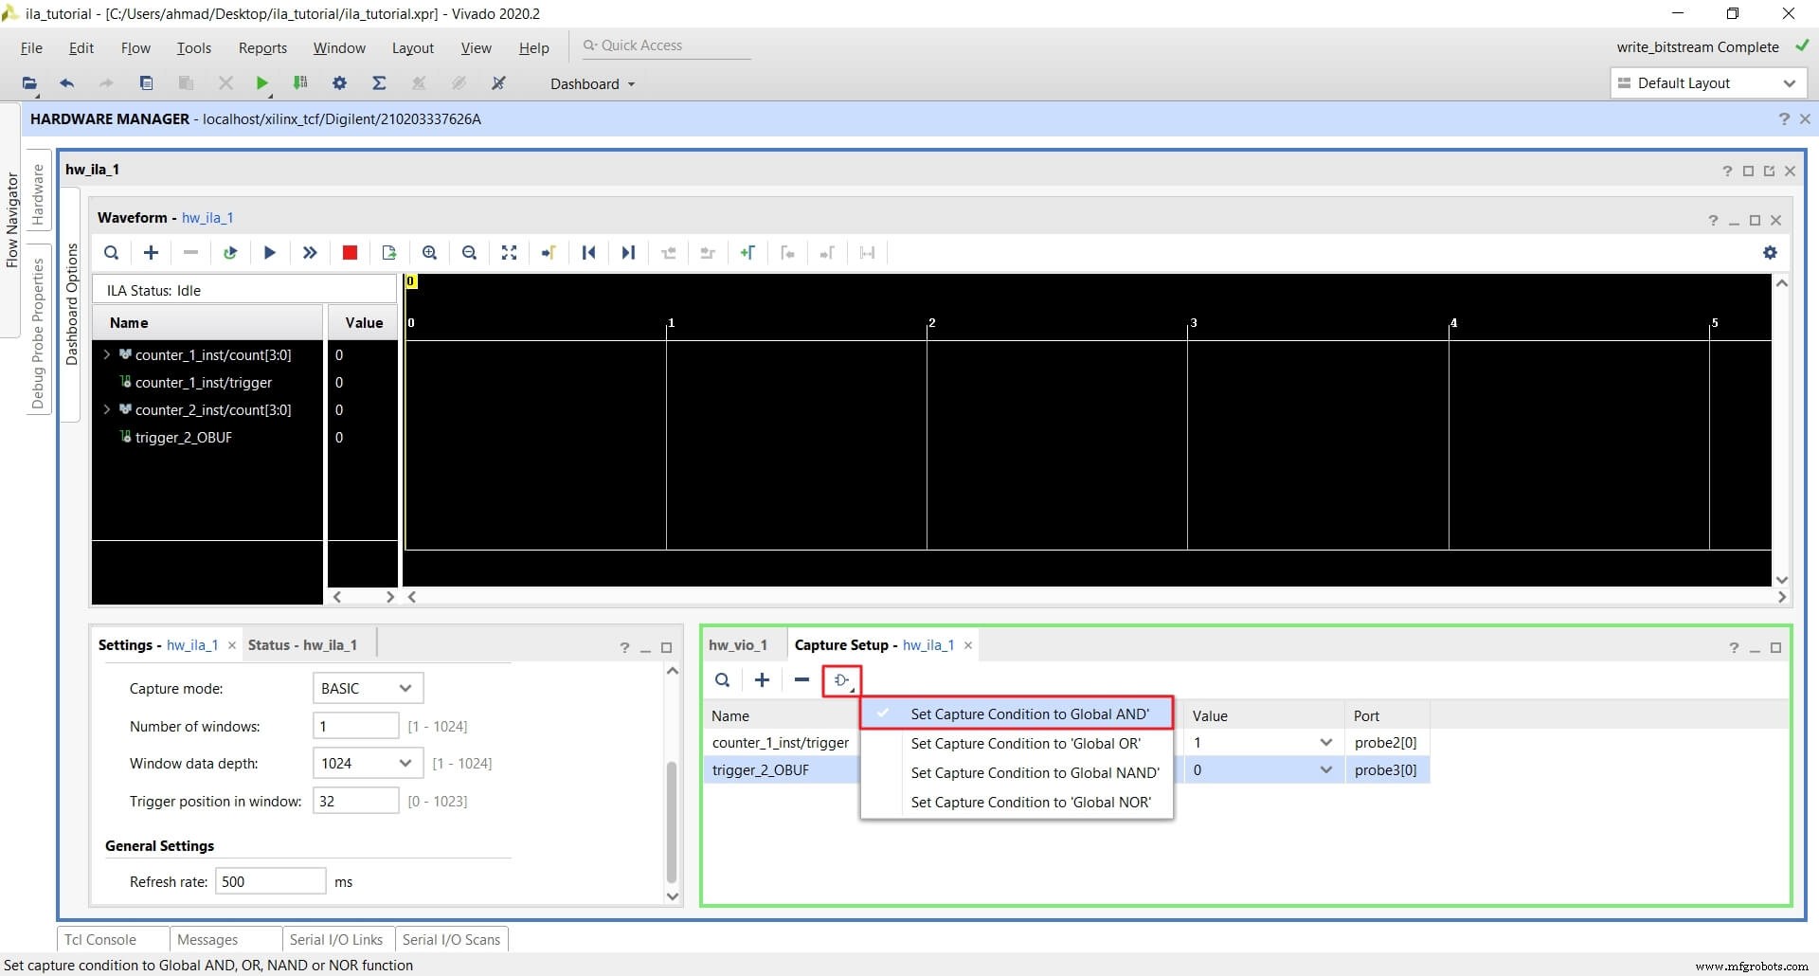Zoom in on the waveform

point(429,252)
